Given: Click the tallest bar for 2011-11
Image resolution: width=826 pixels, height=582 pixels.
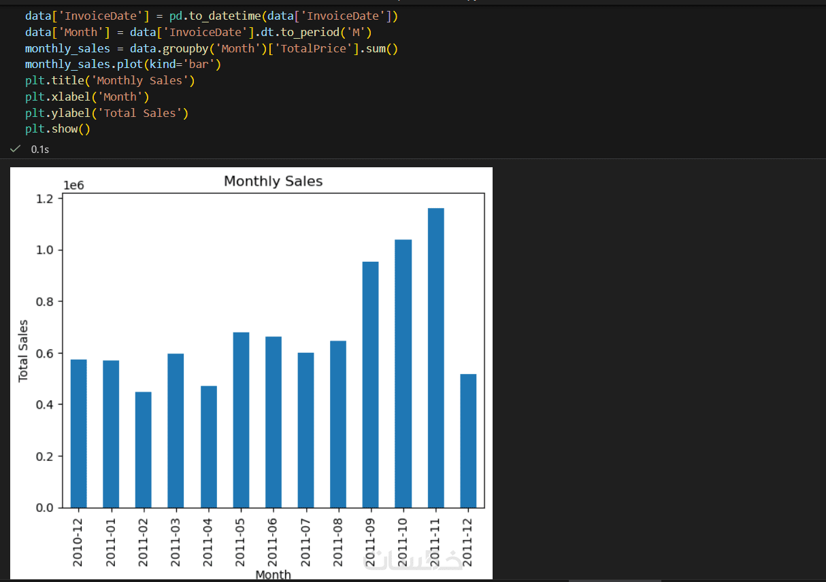Looking at the screenshot, I should pos(435,358).
